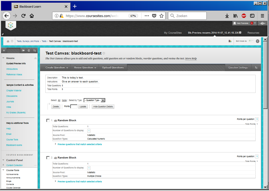Collapse the R/exams course menu section
The width and height of the screenshot is (269, 191).
coord(3,58)
